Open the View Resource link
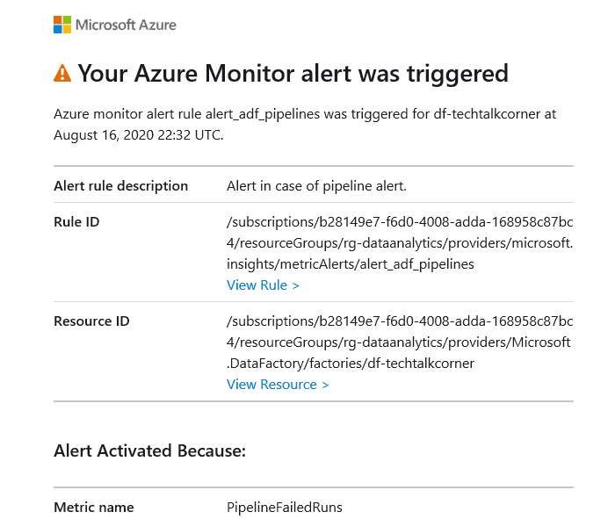The image size is (608, 519). coord(278,385)
